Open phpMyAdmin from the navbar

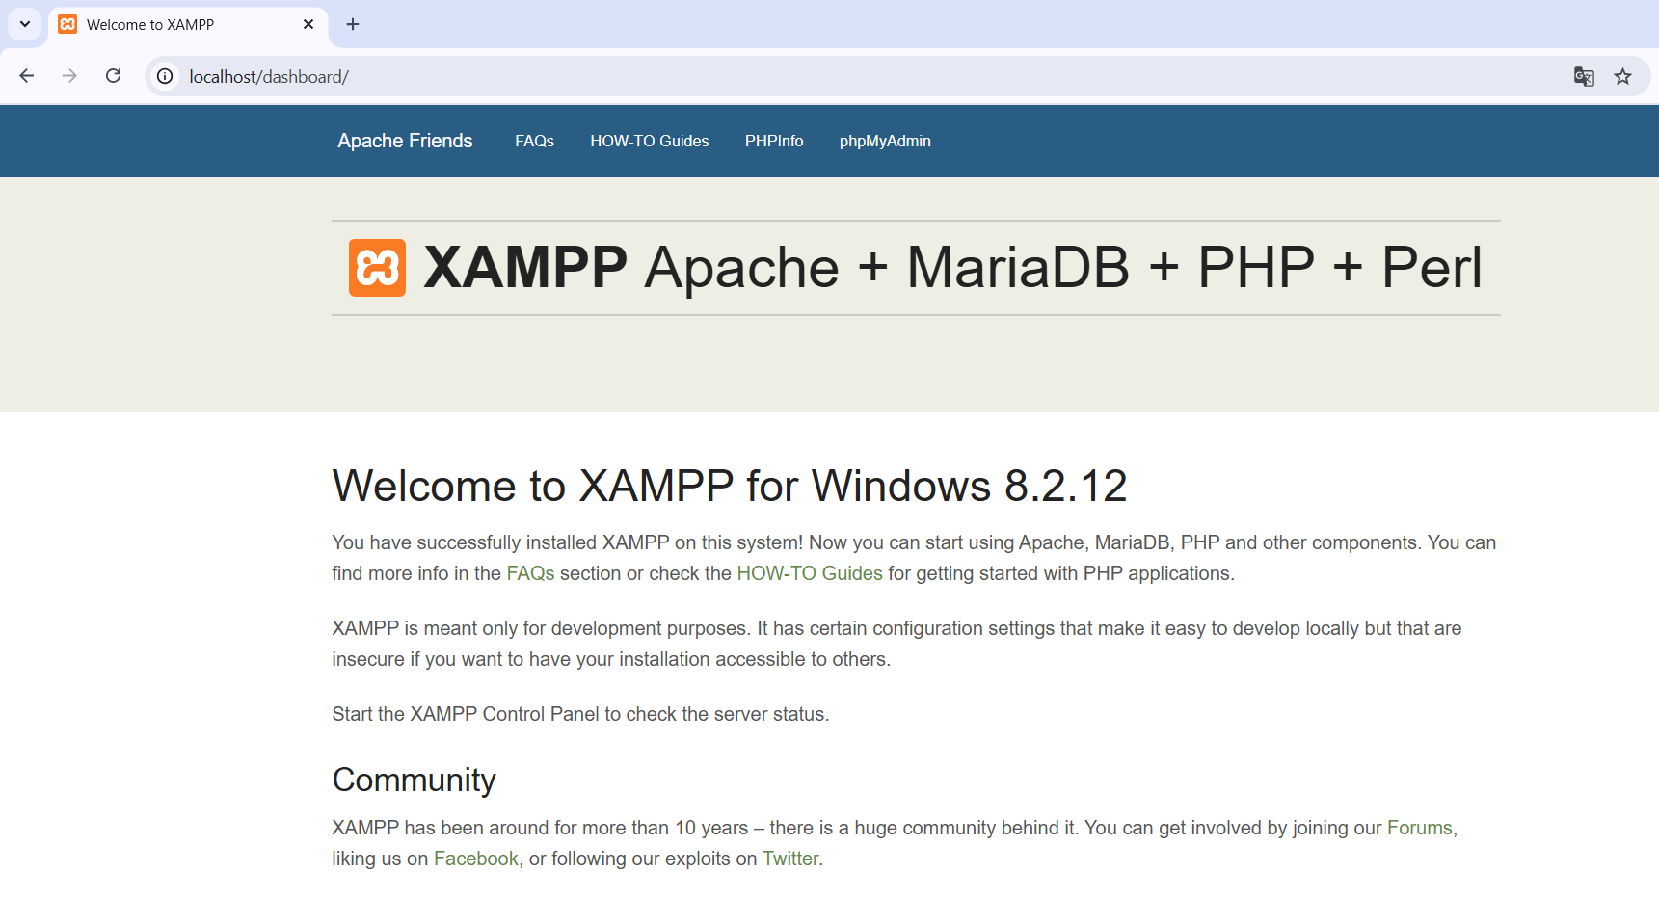[x=884, y=141]
